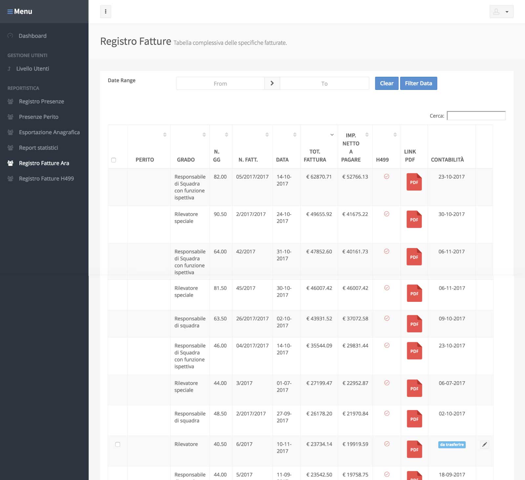Click the edit pencil for invoice 6/2017
The image size is (525, 480).
pyautogui.click(x=485, y=445)
